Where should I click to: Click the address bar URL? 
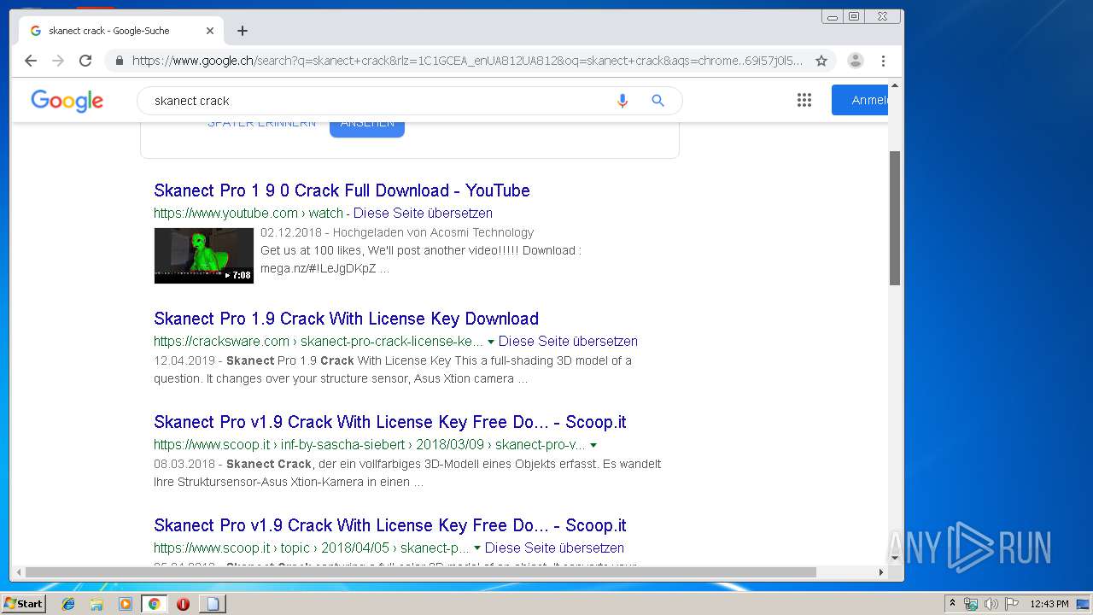coord(467,61)
